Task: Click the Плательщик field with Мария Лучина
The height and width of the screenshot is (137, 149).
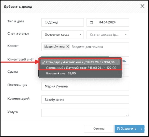Action: coord(85,86)
